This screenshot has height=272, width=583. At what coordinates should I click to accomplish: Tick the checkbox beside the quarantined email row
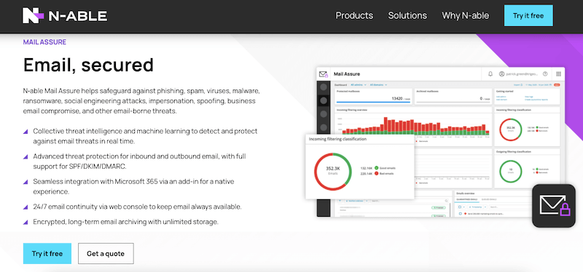[x=460, y=214]
